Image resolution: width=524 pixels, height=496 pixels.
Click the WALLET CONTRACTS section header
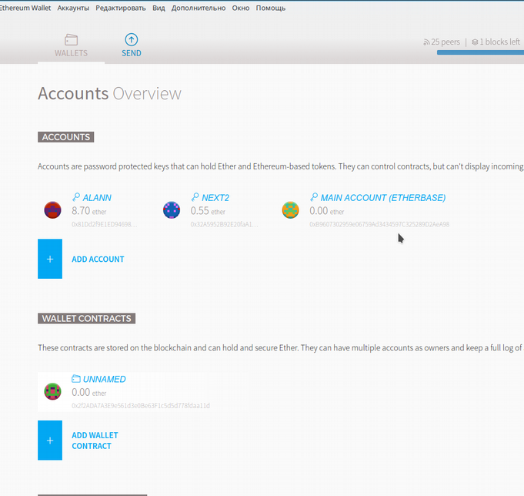[x=86, y=318]
